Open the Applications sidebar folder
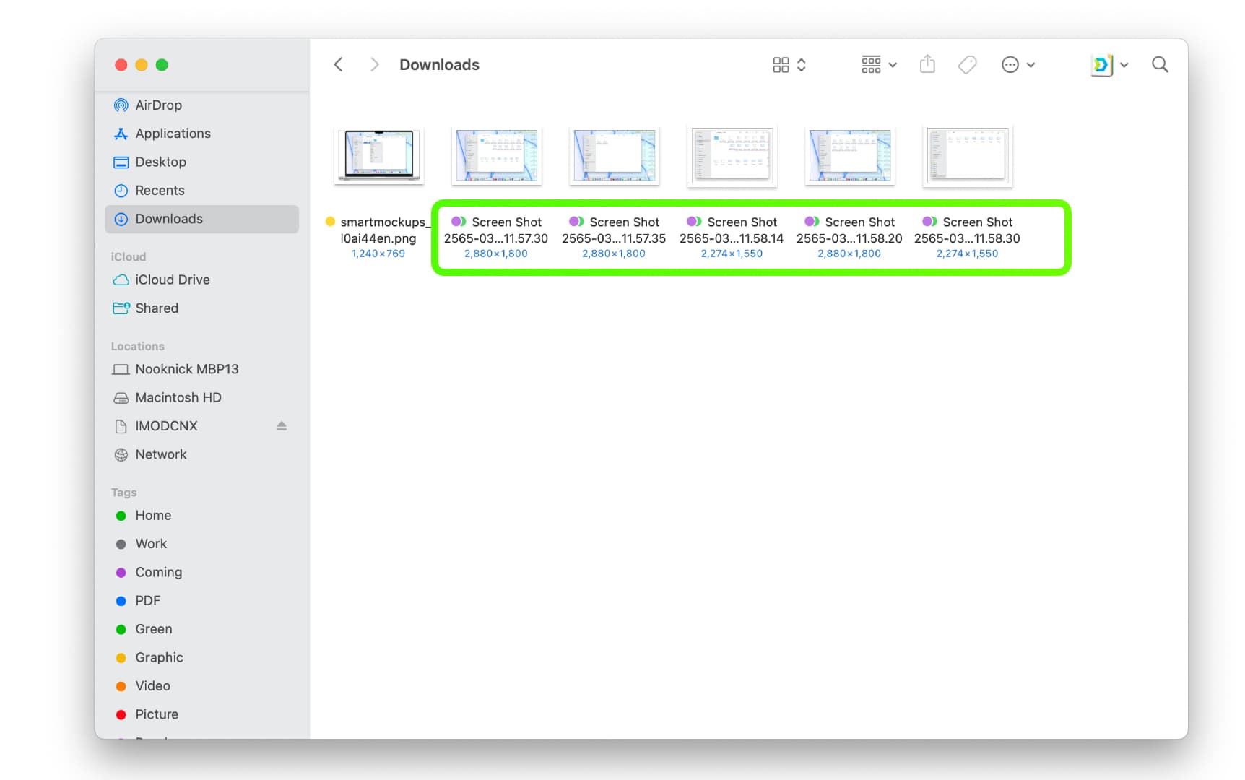 (173, 134)
